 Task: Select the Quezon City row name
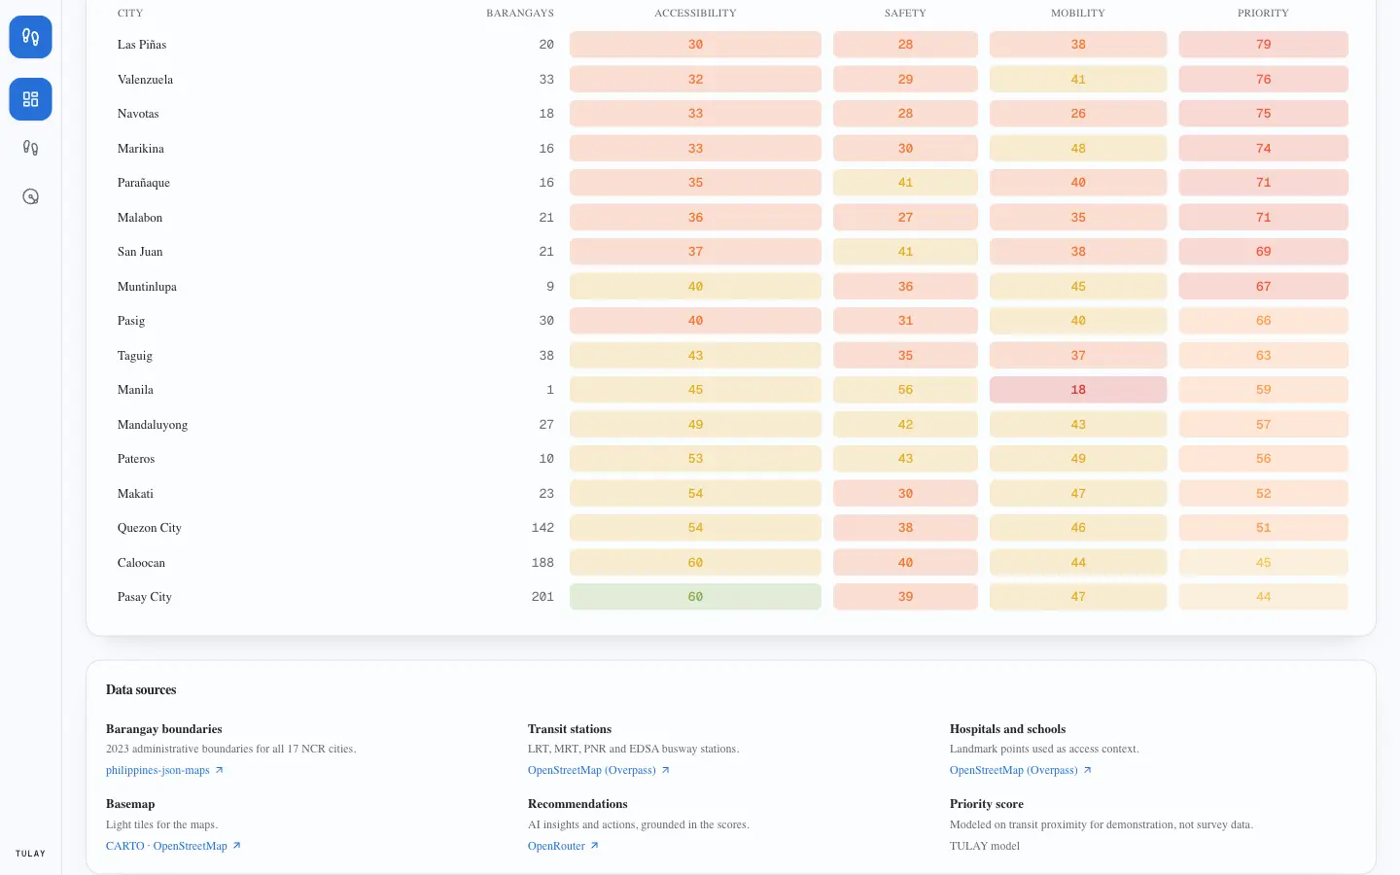point(150,528)
